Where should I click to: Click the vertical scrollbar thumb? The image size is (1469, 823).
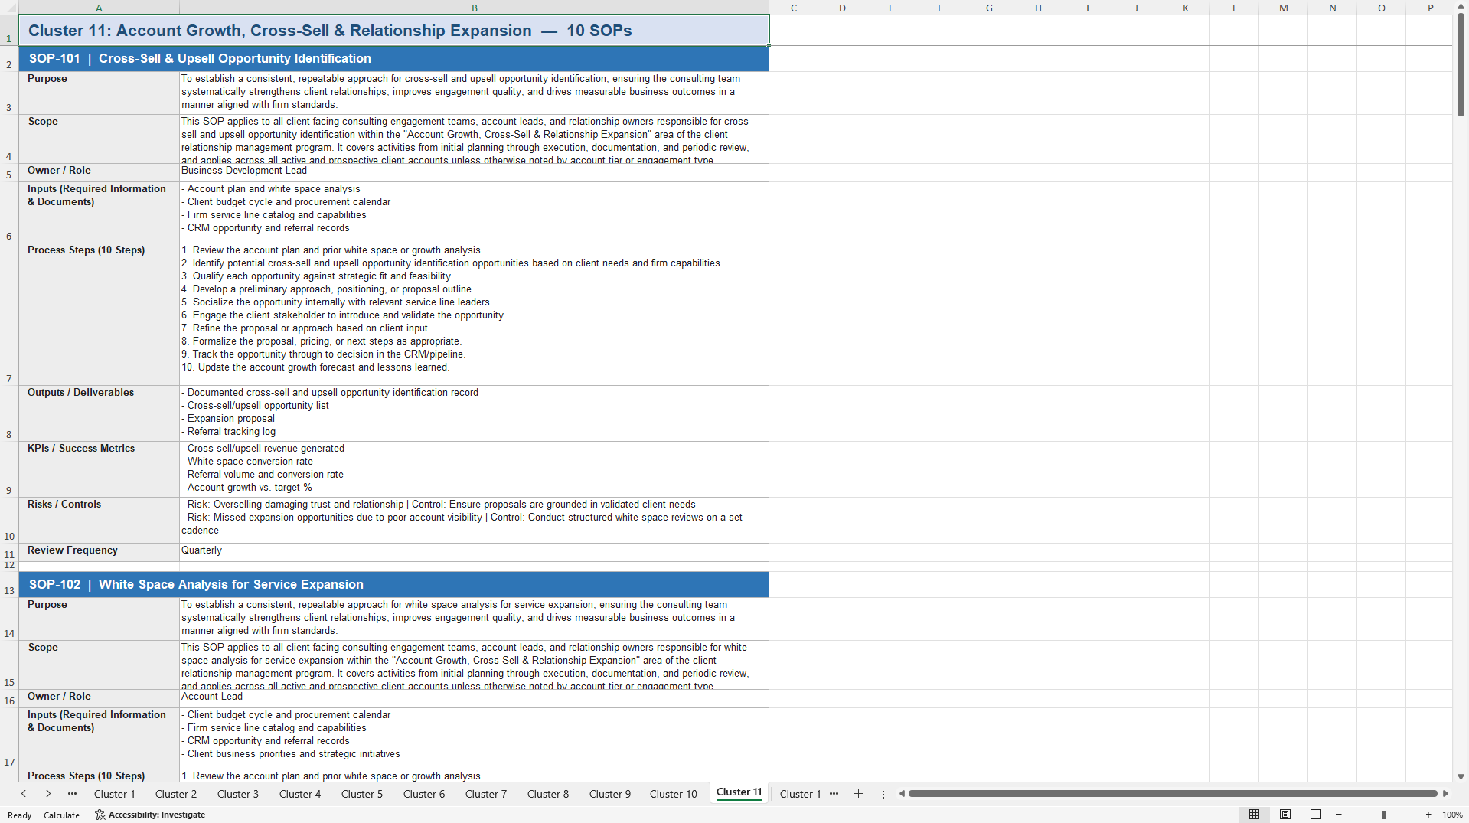(x=1461, y=64)
